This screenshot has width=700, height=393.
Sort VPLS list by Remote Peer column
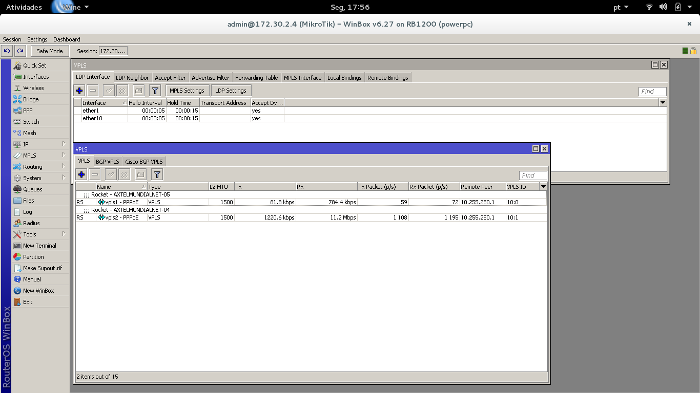tap(483, 187)
